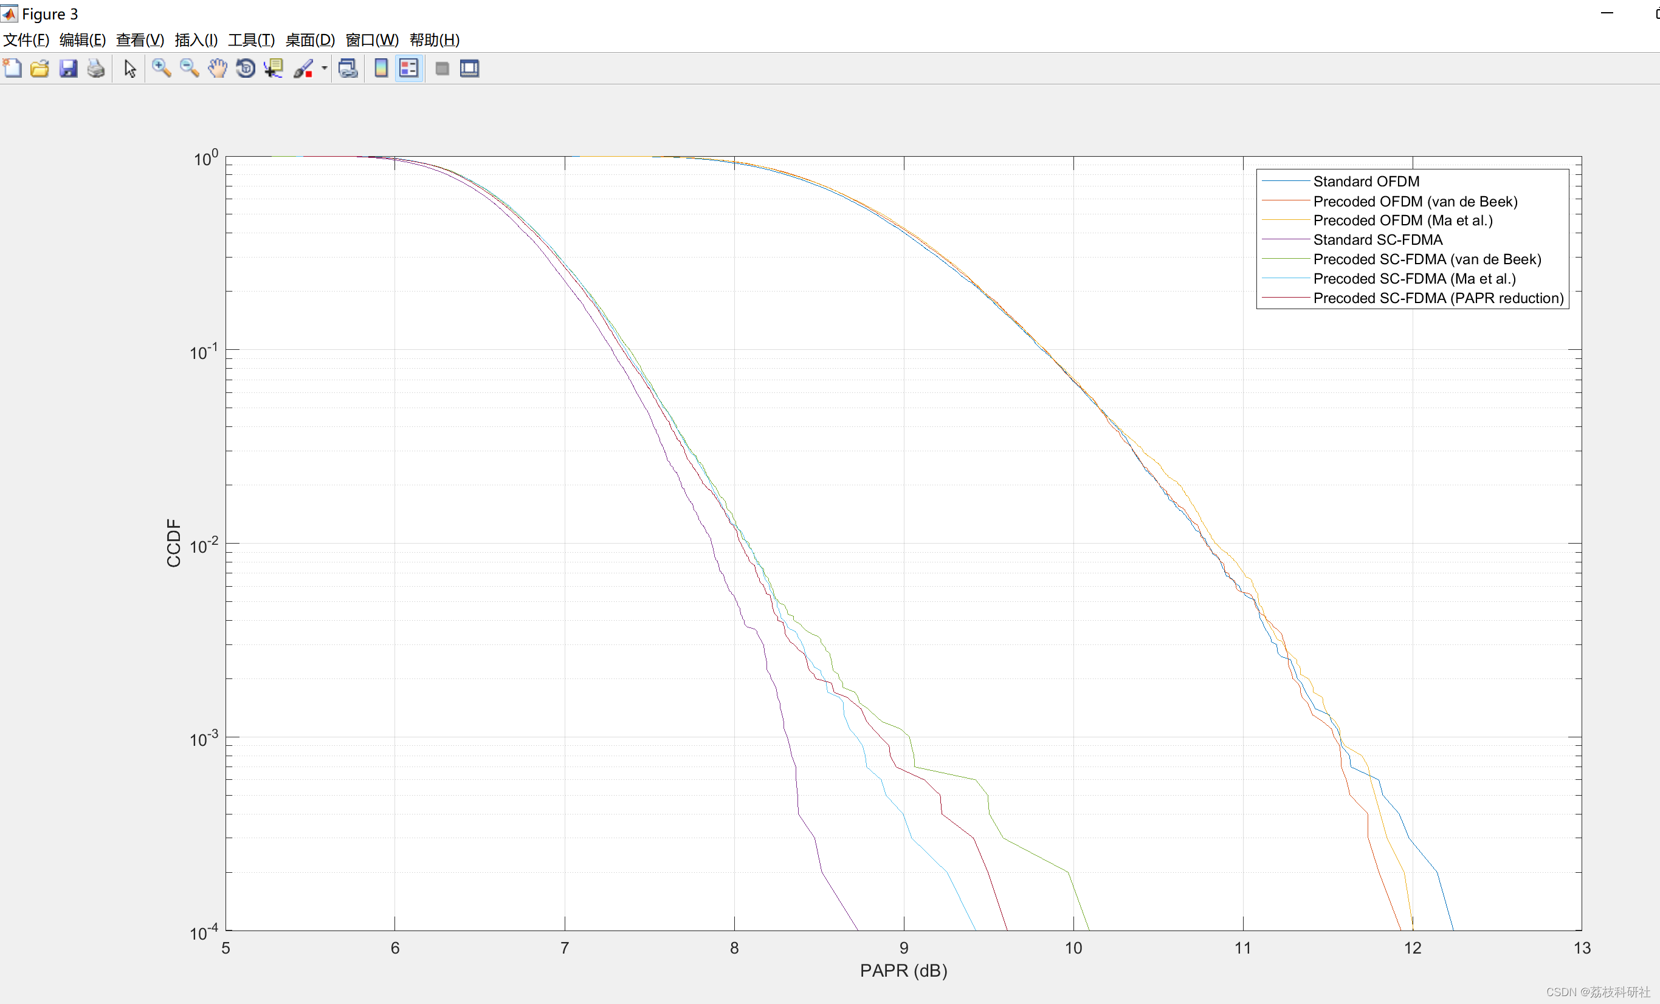
Task: Click the Hide Plot Tools icon
Action: click(442, 68)
